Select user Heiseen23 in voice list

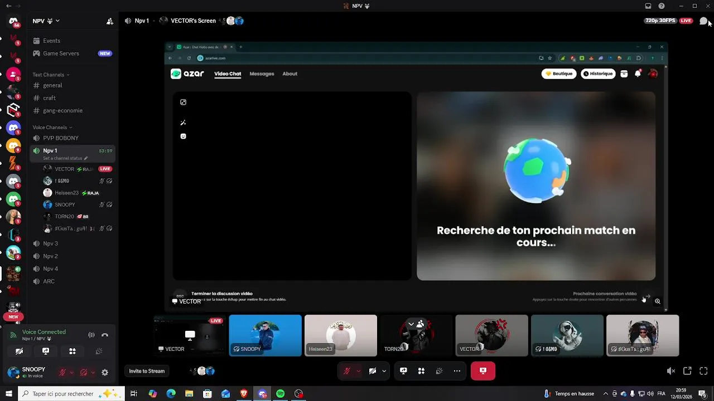[x=78, y=193]
